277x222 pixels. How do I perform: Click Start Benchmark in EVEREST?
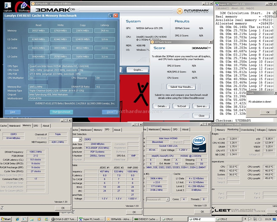tap(61, 112)
